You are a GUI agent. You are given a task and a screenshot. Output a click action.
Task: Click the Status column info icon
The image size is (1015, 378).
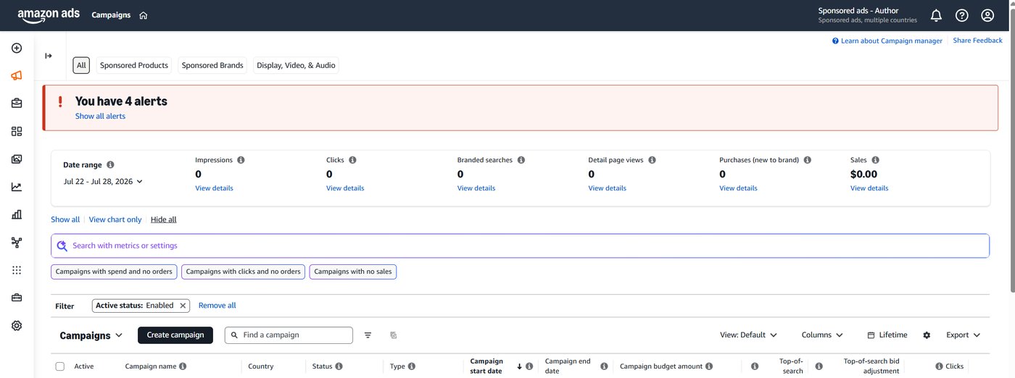339,366
